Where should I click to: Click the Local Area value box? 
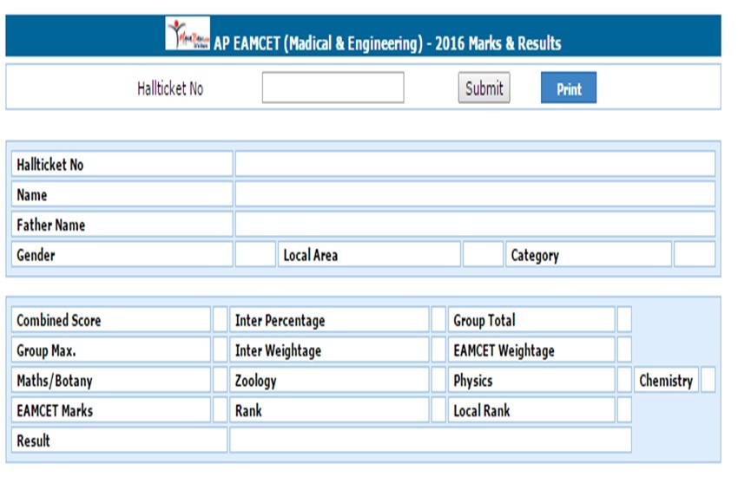[483, 255]
